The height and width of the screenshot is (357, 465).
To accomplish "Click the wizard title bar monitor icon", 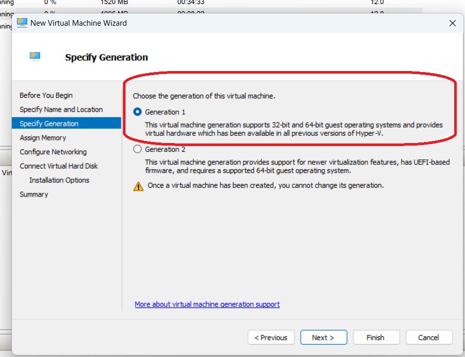I will (x=22, y=23).
